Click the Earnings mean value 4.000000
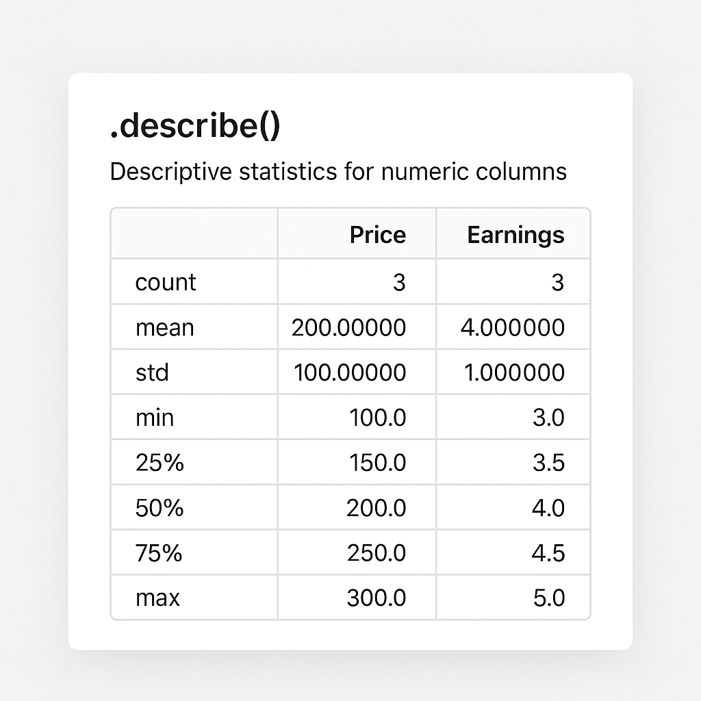This screenshot has width=701, height=701. pyautogui.click(x=513, y=327)
